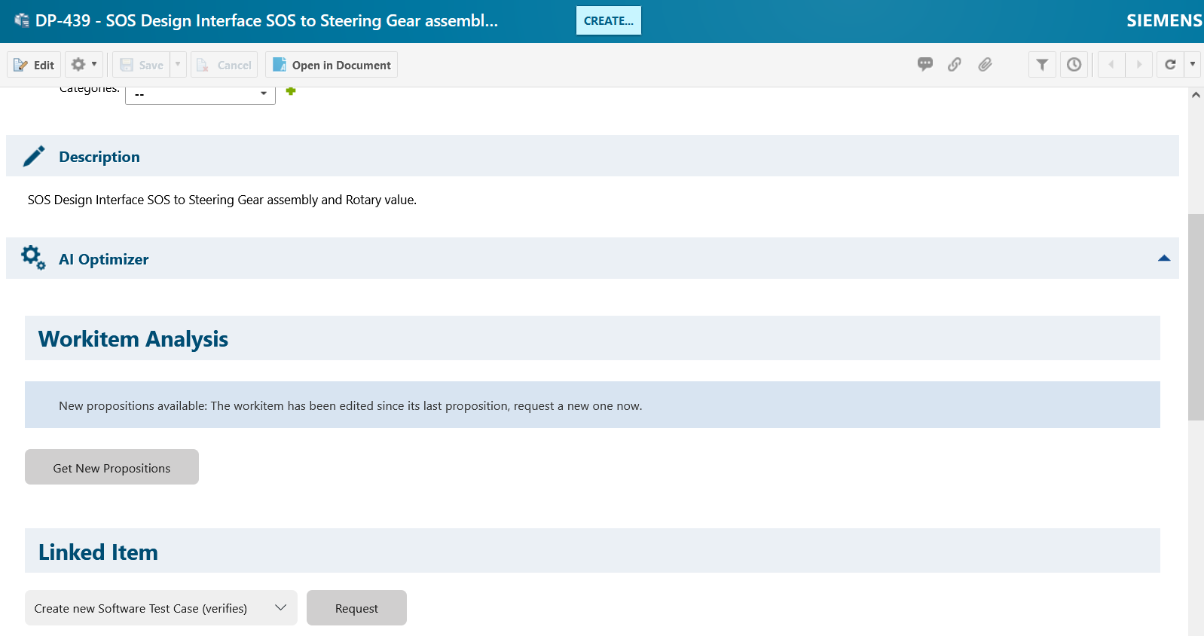Image resolution: width=1204 pixels, height=636 pixels.
Task: Click Open in Document
Action: 332,65
